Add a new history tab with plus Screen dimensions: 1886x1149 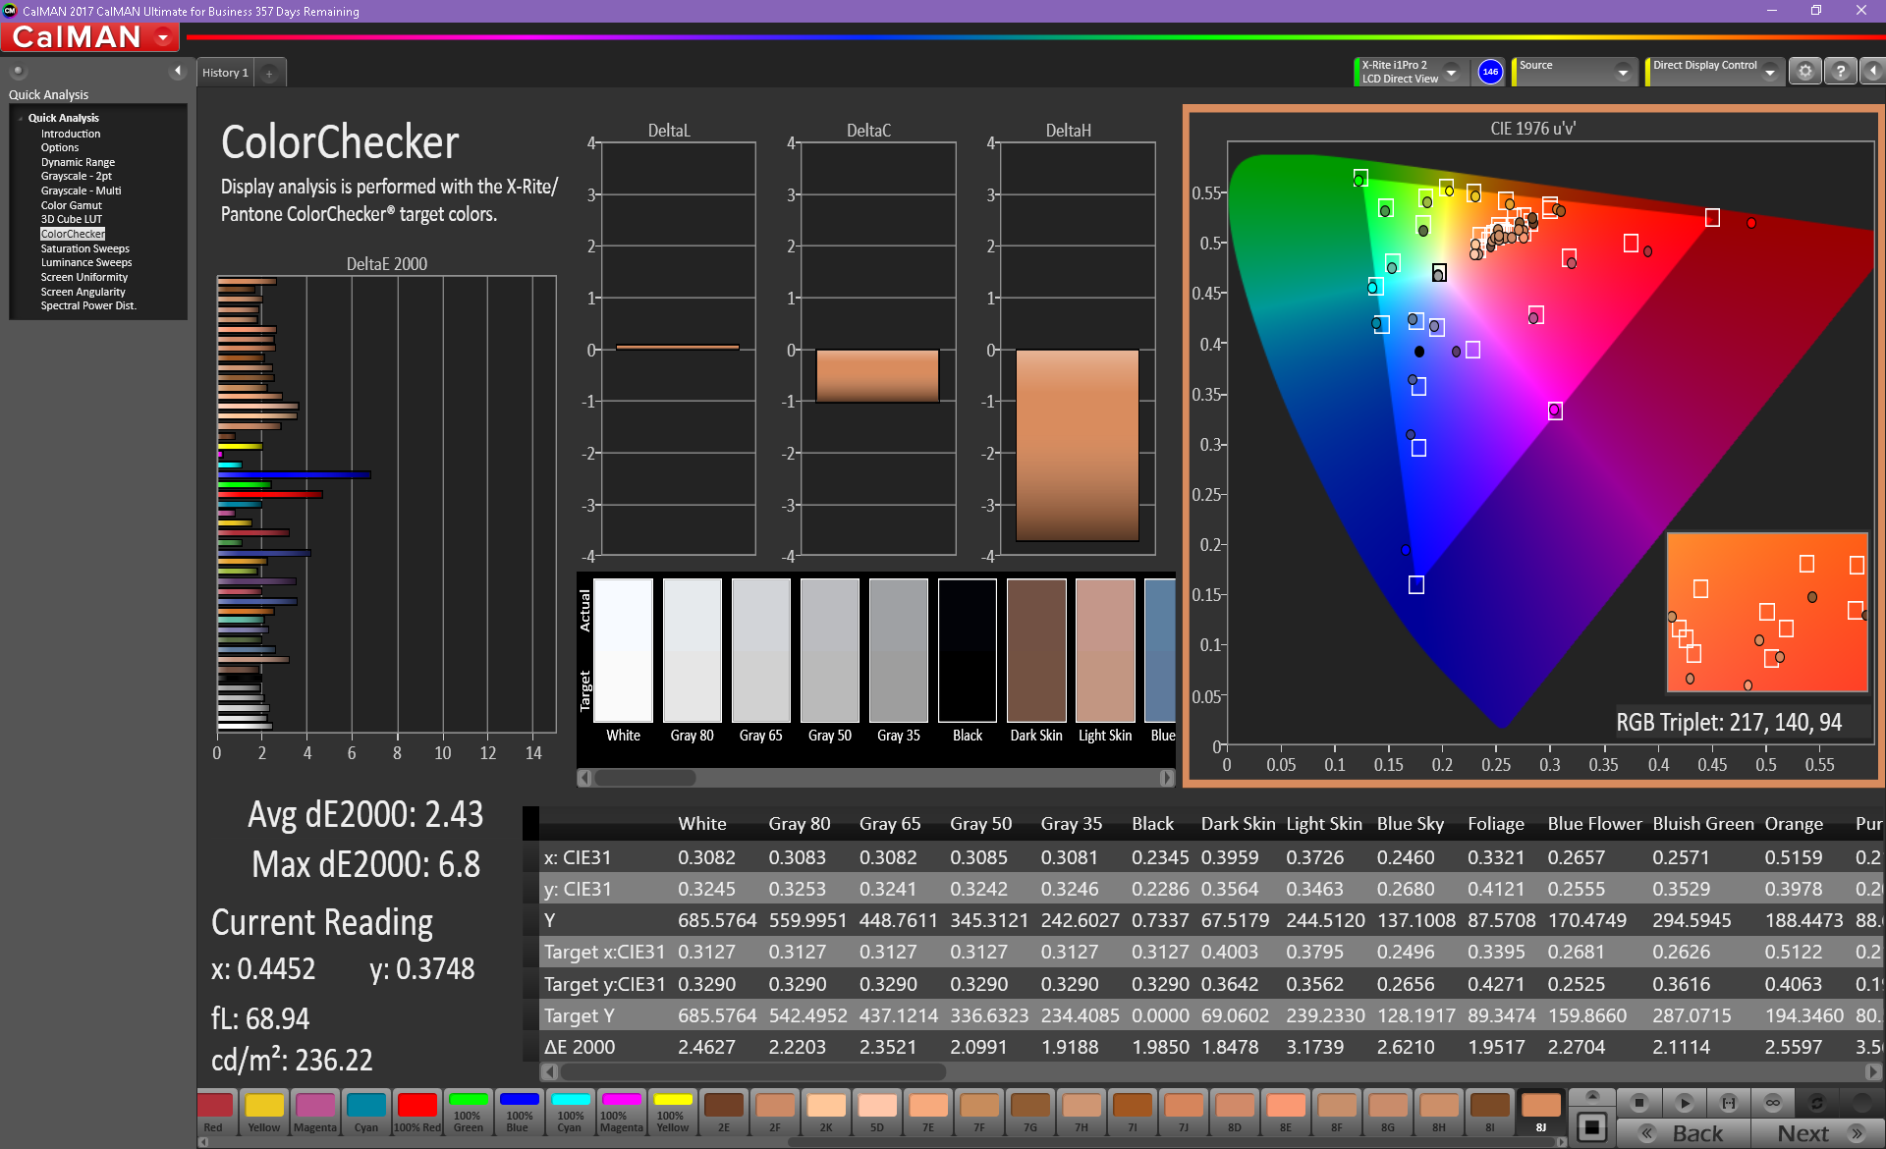click(x=269, y=74)
